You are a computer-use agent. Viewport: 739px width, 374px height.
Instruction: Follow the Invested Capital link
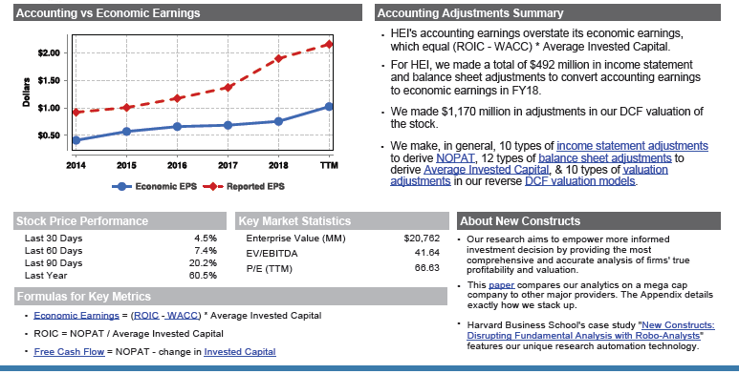click(240, 352)
